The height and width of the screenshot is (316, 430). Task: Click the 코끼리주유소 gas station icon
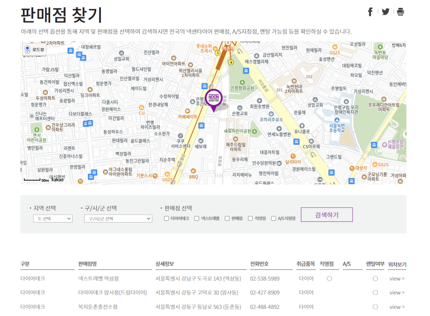(x=271, y=114)
